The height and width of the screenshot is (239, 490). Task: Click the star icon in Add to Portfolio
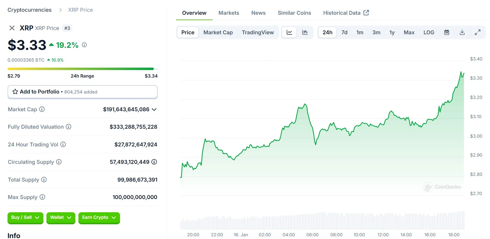15,92
